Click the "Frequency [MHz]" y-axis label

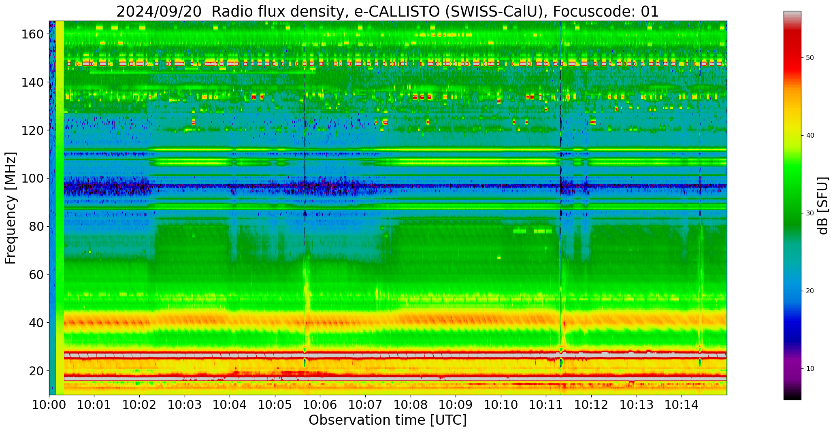click(11, 208)
